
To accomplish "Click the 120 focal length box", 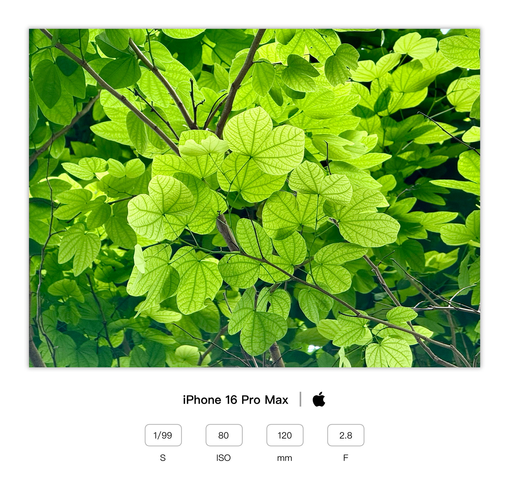I will pyautogui.click(x=285, y=435).
